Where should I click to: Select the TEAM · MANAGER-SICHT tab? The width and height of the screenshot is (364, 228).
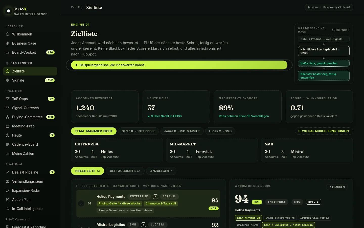tap(94, 131)
